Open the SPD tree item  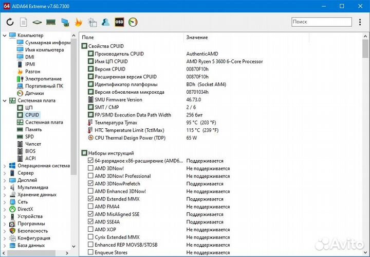coord(26,136)
